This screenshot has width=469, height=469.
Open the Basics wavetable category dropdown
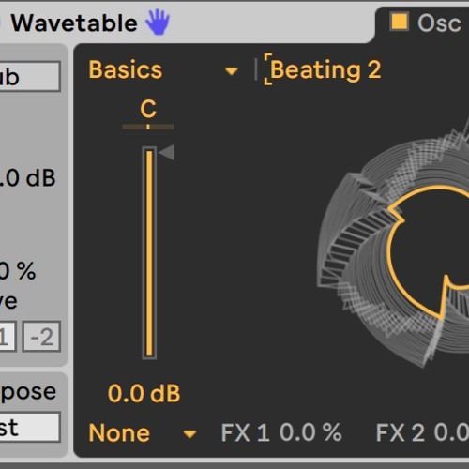coord(163,69)
